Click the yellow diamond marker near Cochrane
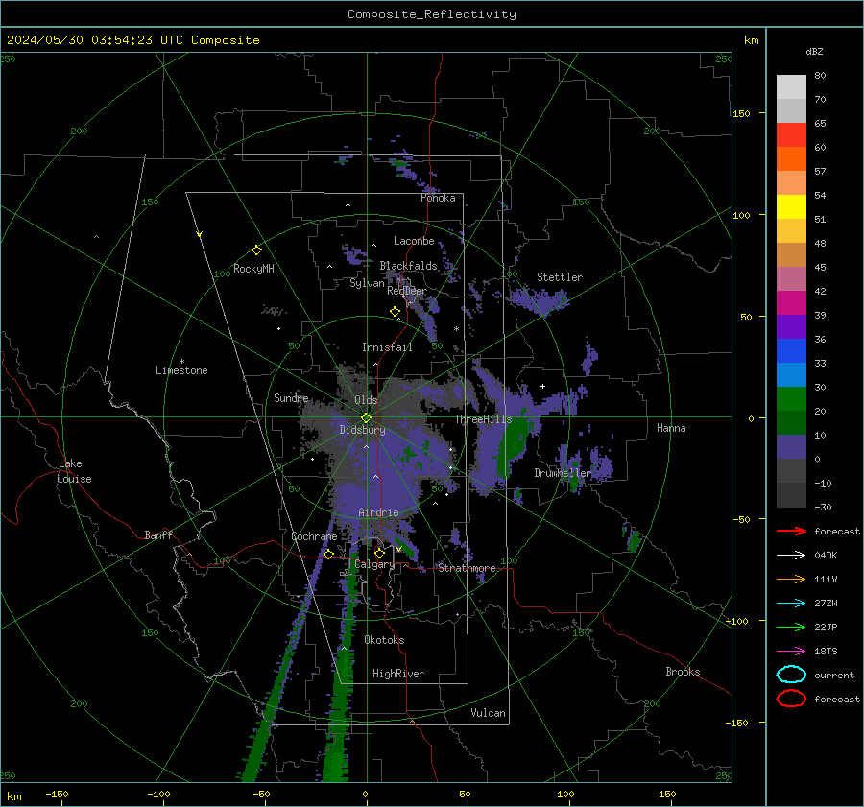Screen dimensions: 864x807 (x=328, y=555)
